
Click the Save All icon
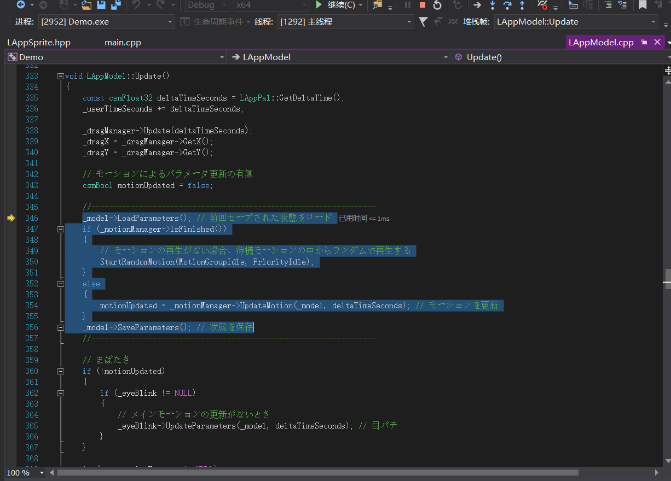115,5
